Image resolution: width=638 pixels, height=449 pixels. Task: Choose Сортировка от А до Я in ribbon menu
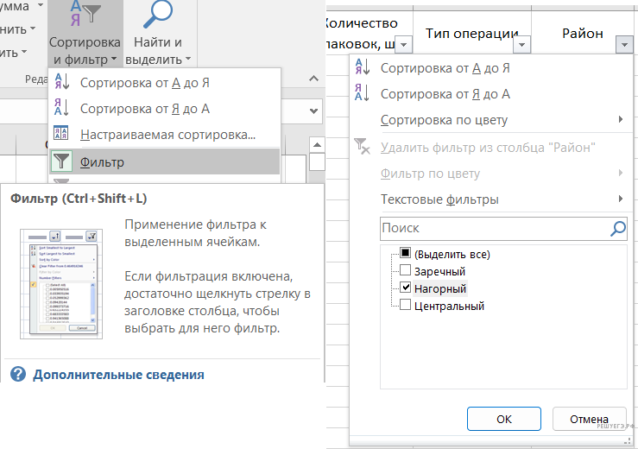pyautogui.click(x=145, y=83)
